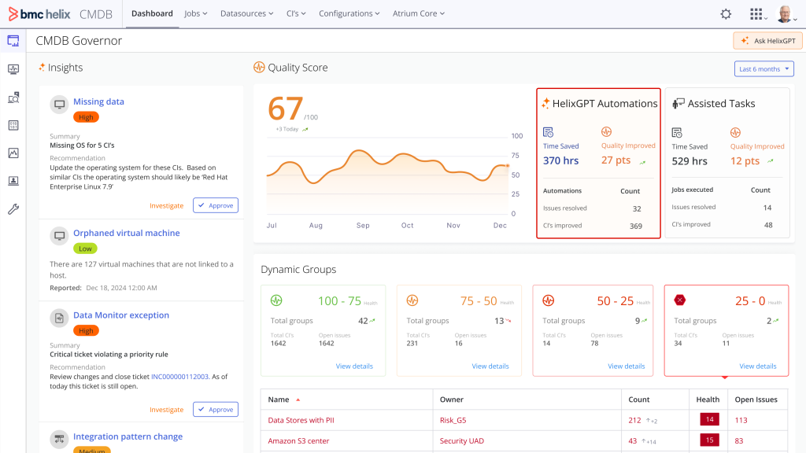Click the Orphaned virtual machine icon
806x453 pixels.
pyautogui.click(x=59, y=236)
